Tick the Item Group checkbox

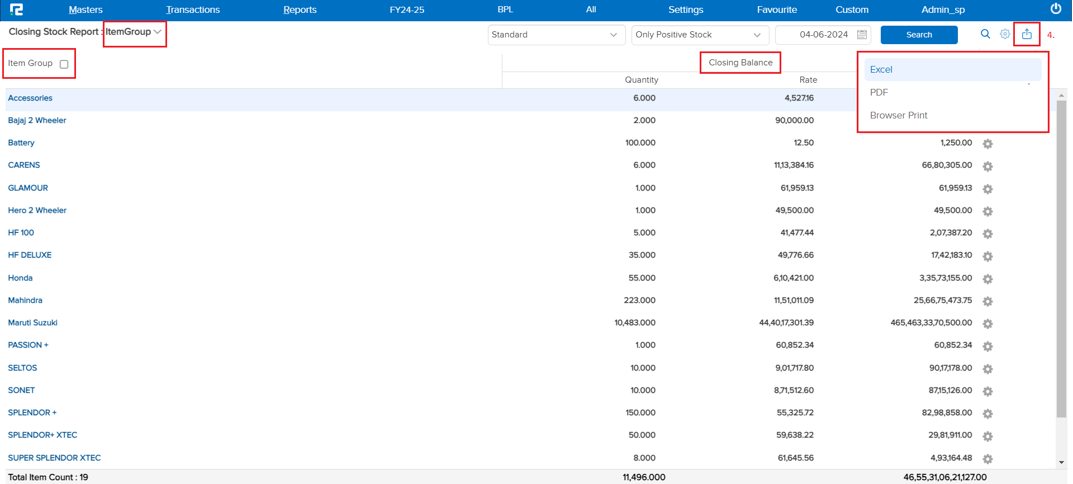point(64,64)
